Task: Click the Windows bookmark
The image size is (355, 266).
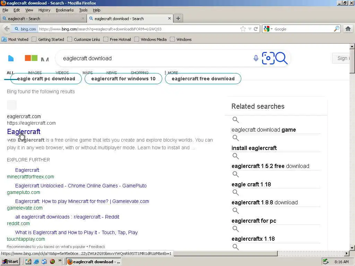Action: click(181, 39)
